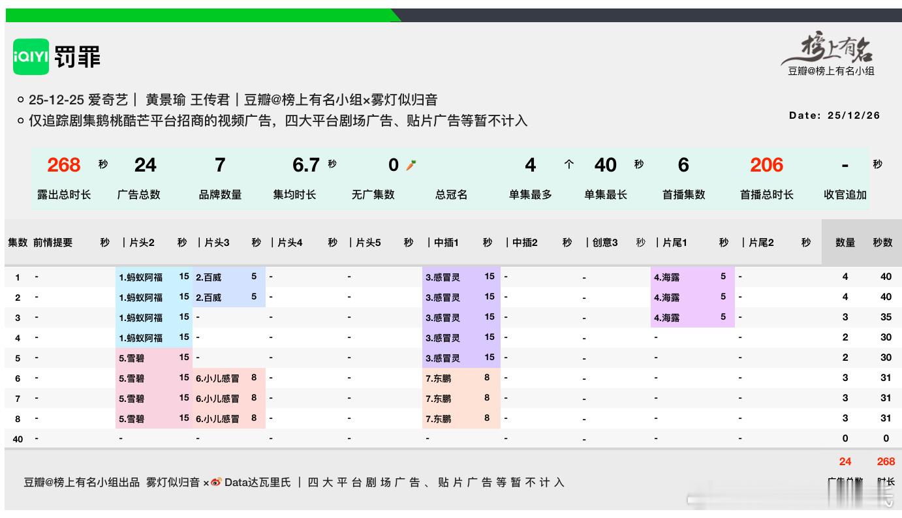Click 3.感冒灵 in the episode 5 row
Image resolution: width=902 pixels, height=518 pixels.
click(443, 358)
